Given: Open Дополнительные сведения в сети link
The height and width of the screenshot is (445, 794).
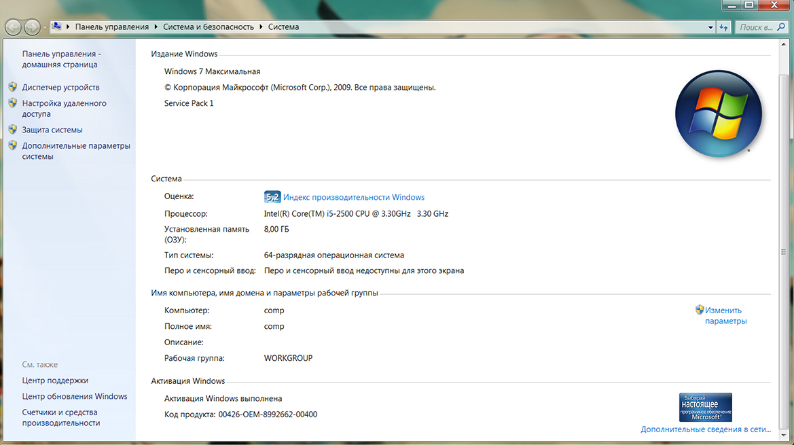Looking at the screenshot, I should click(x=706, y=429).
